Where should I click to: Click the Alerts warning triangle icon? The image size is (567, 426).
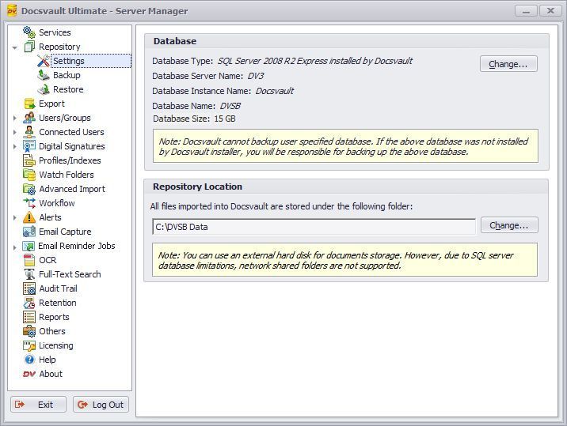click(x=29, y=217)
